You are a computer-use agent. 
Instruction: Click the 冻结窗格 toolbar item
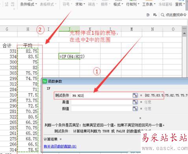[165, 4]
